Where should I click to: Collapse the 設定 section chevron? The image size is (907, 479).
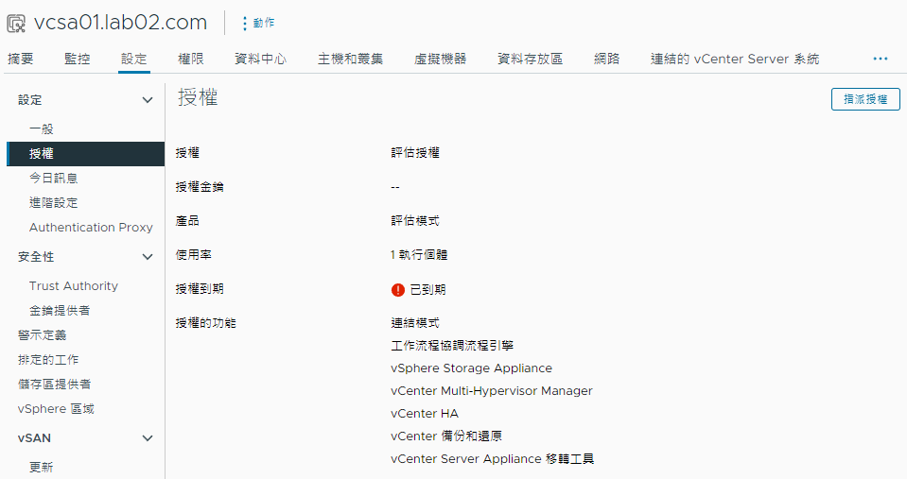148,100
